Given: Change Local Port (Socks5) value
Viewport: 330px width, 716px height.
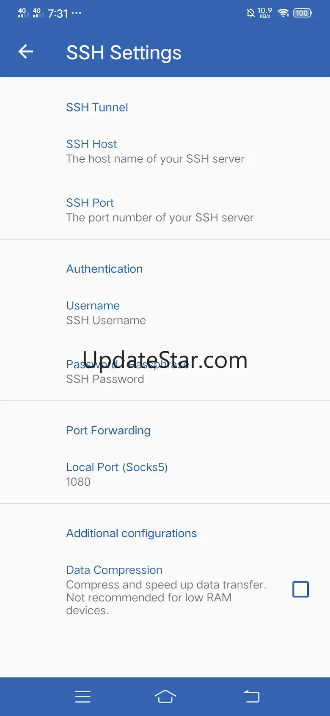Looking at the screenshot, I should tap(117, 474).
